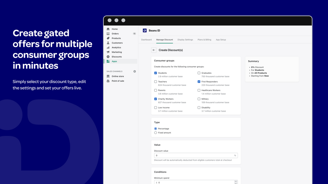Click the Point of sale bag icon

click(x=108, y=81)
